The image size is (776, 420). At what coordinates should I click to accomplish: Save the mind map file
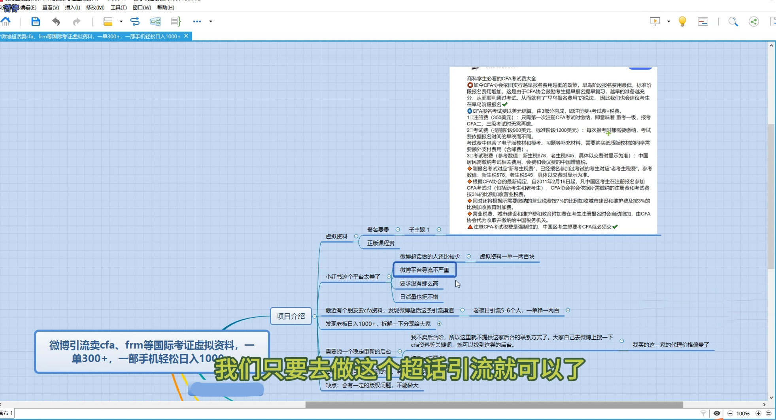coord(36,21)
